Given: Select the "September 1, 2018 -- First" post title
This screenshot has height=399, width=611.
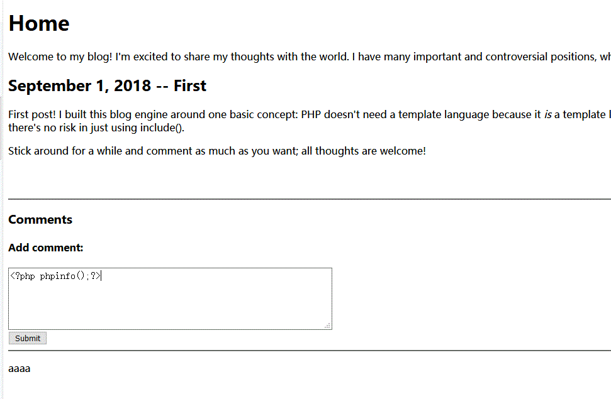Looking at the screenshot, I should click(x=107, y=86).
